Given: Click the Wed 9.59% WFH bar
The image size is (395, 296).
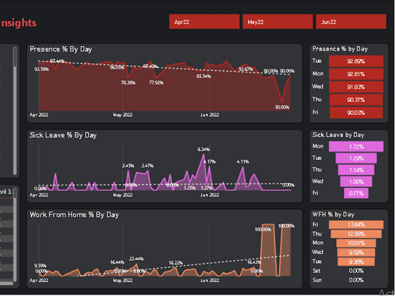Looking at the screenshot, I should pos(356,253).
